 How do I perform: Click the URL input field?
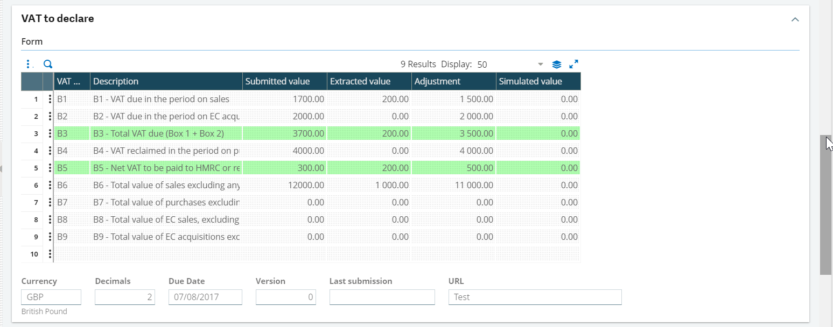coord(535,297)
